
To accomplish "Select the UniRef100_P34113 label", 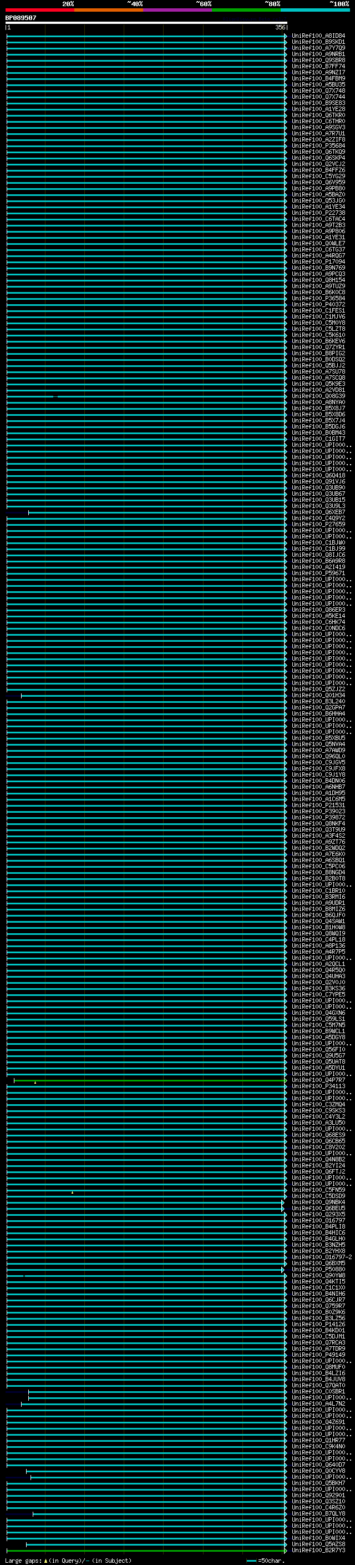I will (318, 1086).
